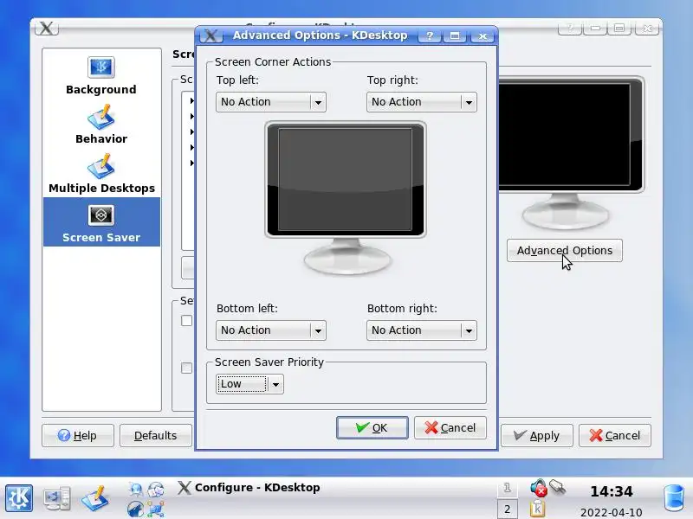Open the Behavior settings section
Image resolution: width=693 pixels, height=519 pixels.
(101, 125)
